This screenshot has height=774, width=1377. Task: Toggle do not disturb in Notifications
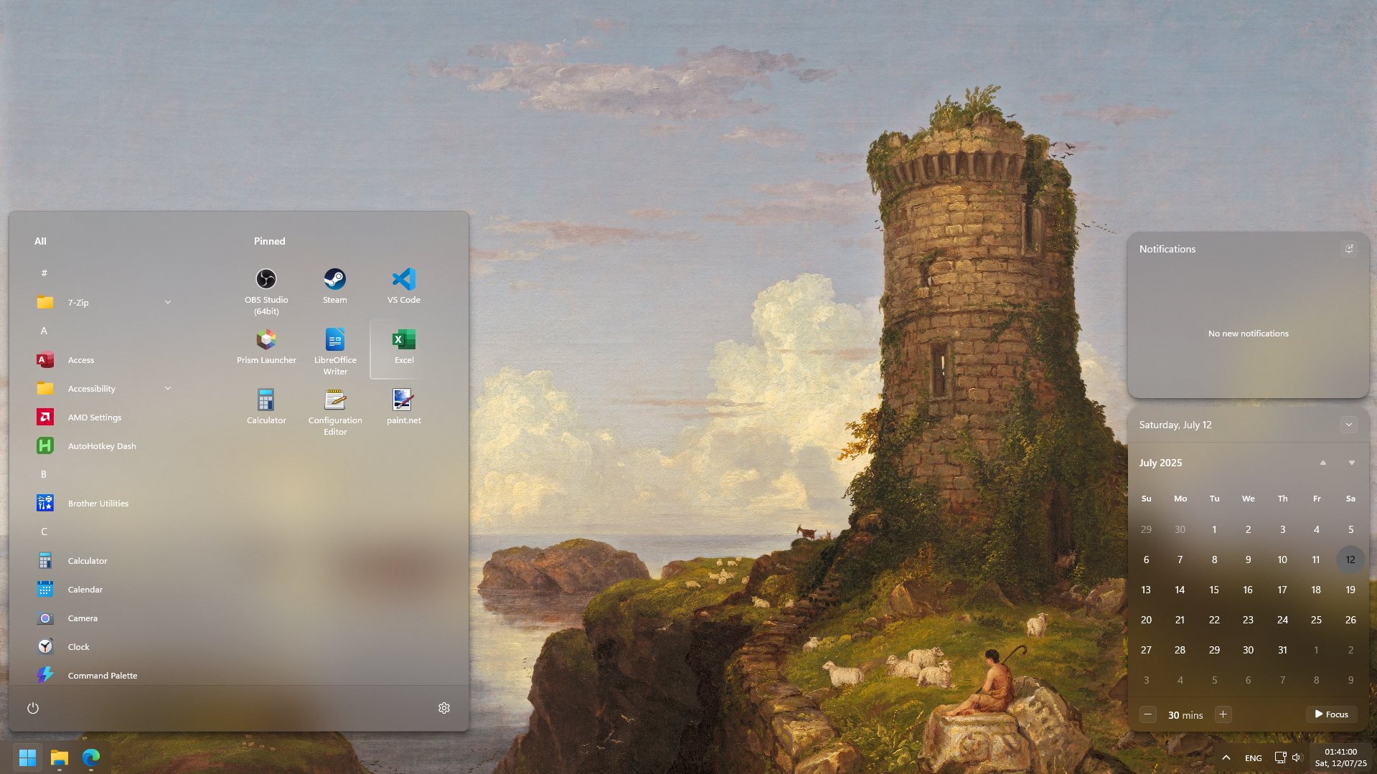1350,249
